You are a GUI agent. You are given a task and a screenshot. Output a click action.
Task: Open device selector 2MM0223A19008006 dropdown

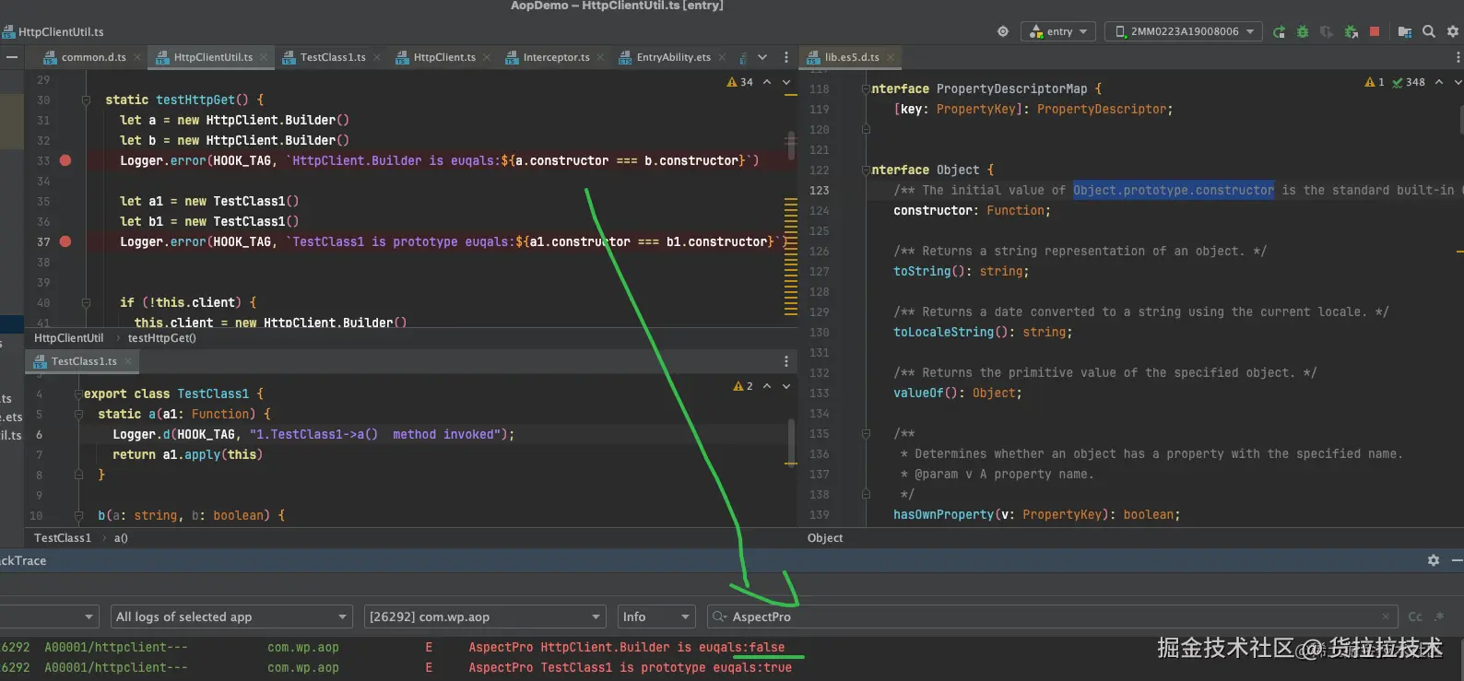click(x=1184, y=32)
